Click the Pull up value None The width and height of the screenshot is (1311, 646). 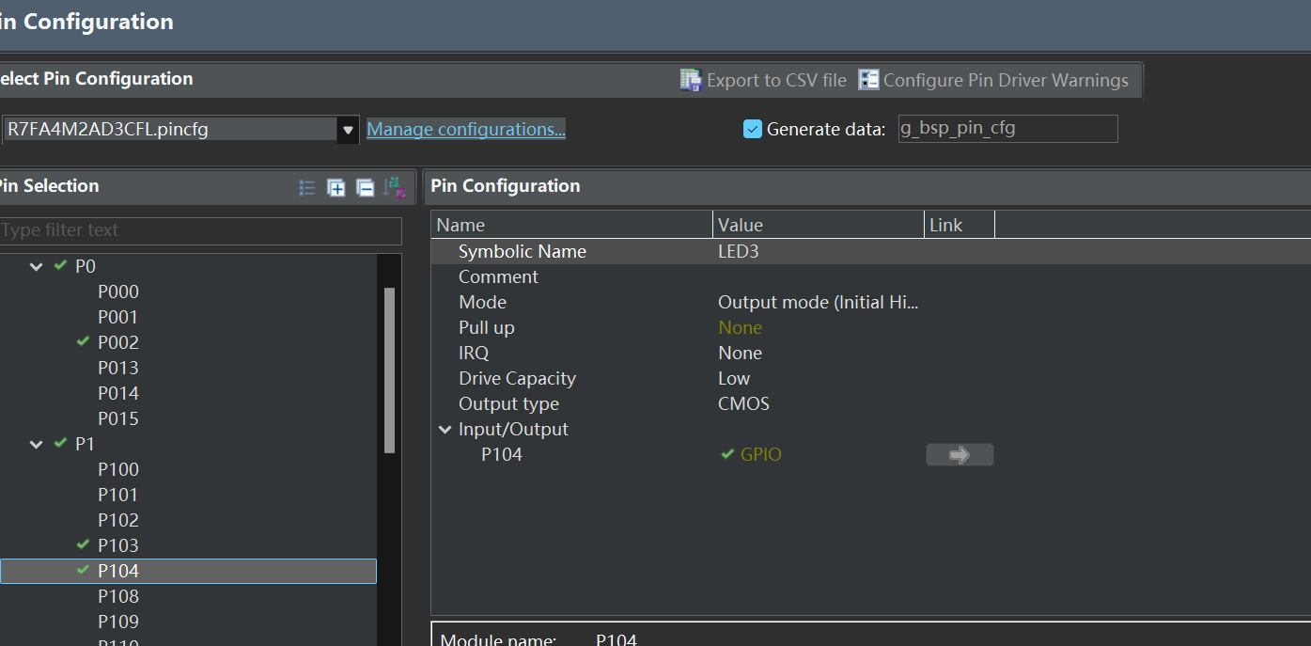coord(740,328)
